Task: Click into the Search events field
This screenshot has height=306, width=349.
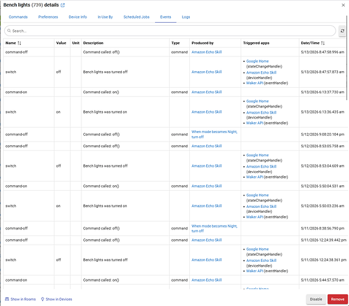Action: [x=170, y=31]
